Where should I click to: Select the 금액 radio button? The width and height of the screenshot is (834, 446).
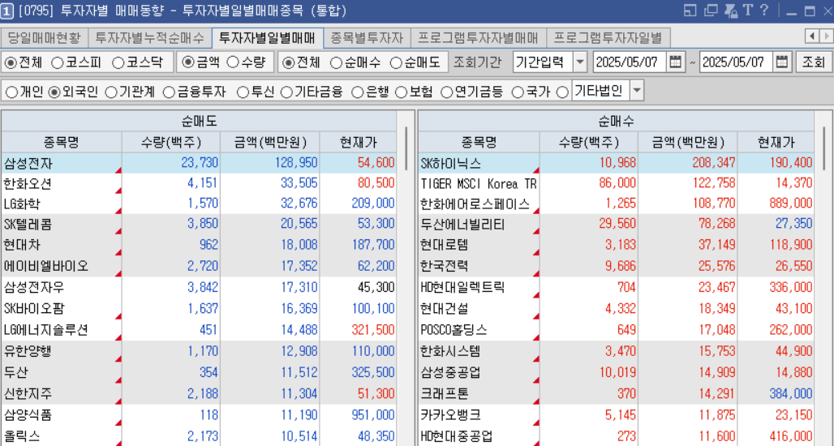[x=188, y=62]
